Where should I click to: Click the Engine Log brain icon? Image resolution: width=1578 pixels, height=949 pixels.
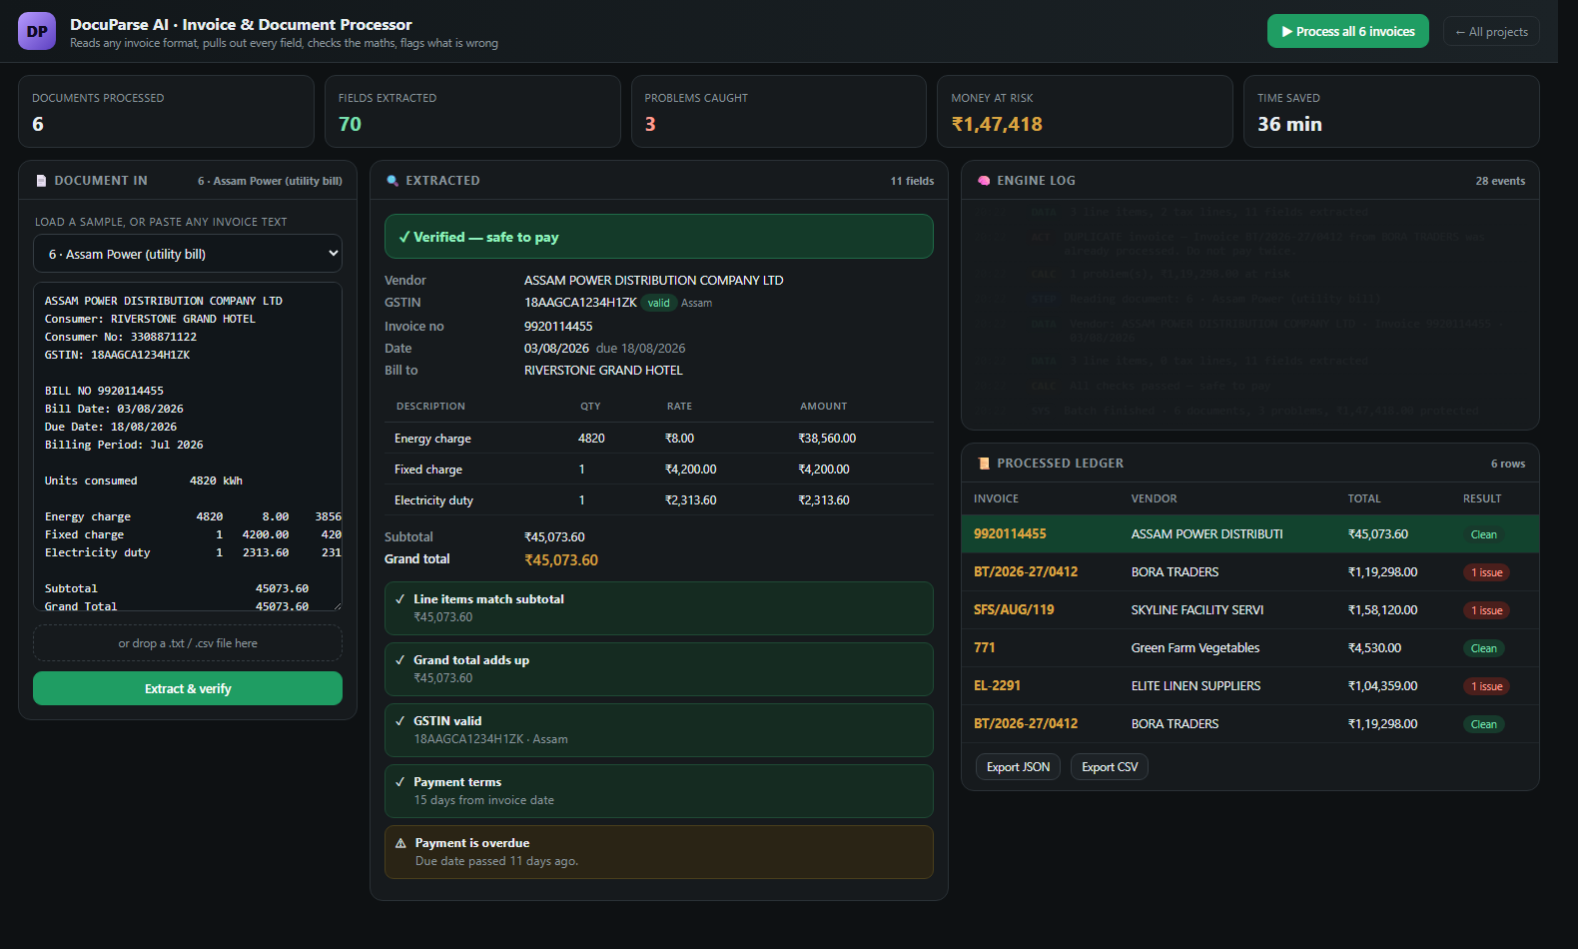pyautogui.click(x=984, y=181)
